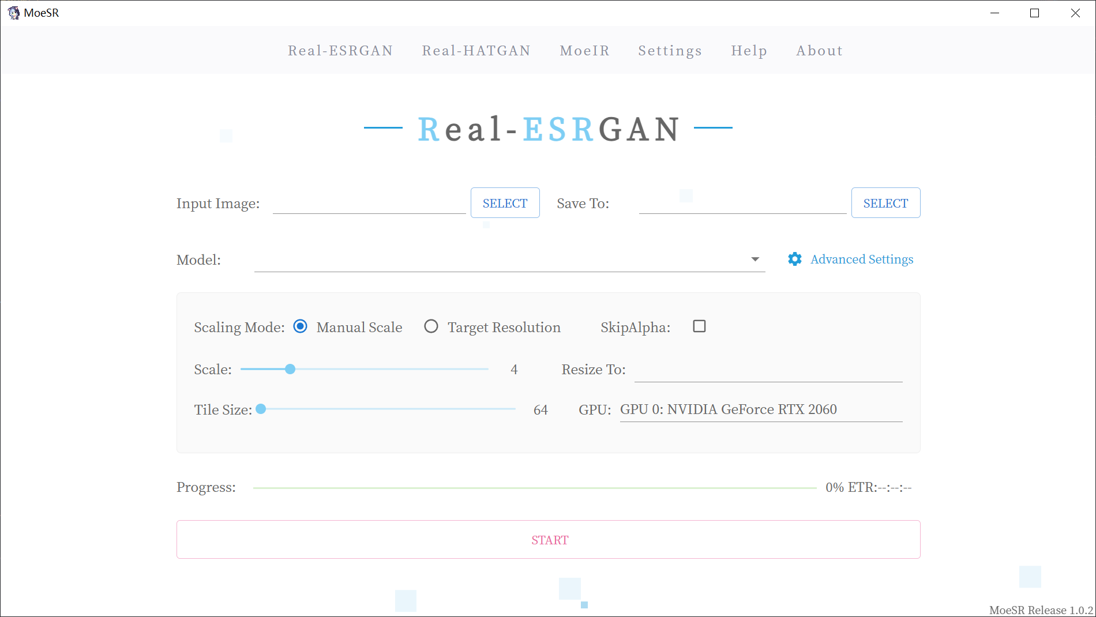The height and width of the screenshot is (617, 1096).
Task: Enable the SkipAlpha checkbox
Action: tap(699, 326)
